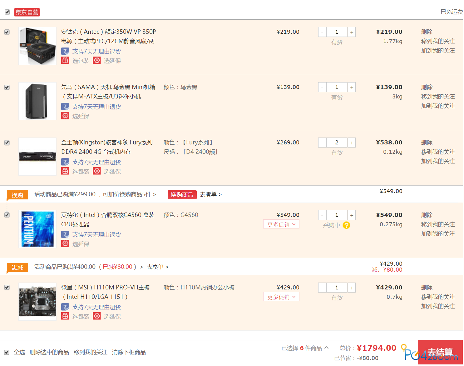This screenshot has width=464, height=366.
Task: Open 去凑单 link in 满减 row
Action: click(158, 267)
